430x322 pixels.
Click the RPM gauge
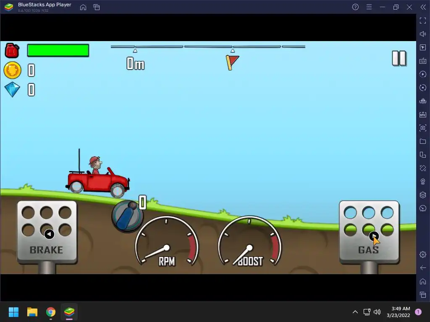tap(166, 242)
